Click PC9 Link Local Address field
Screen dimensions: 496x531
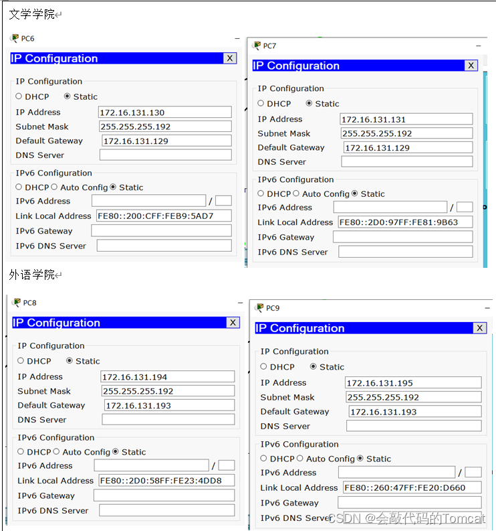click(412, 487)
